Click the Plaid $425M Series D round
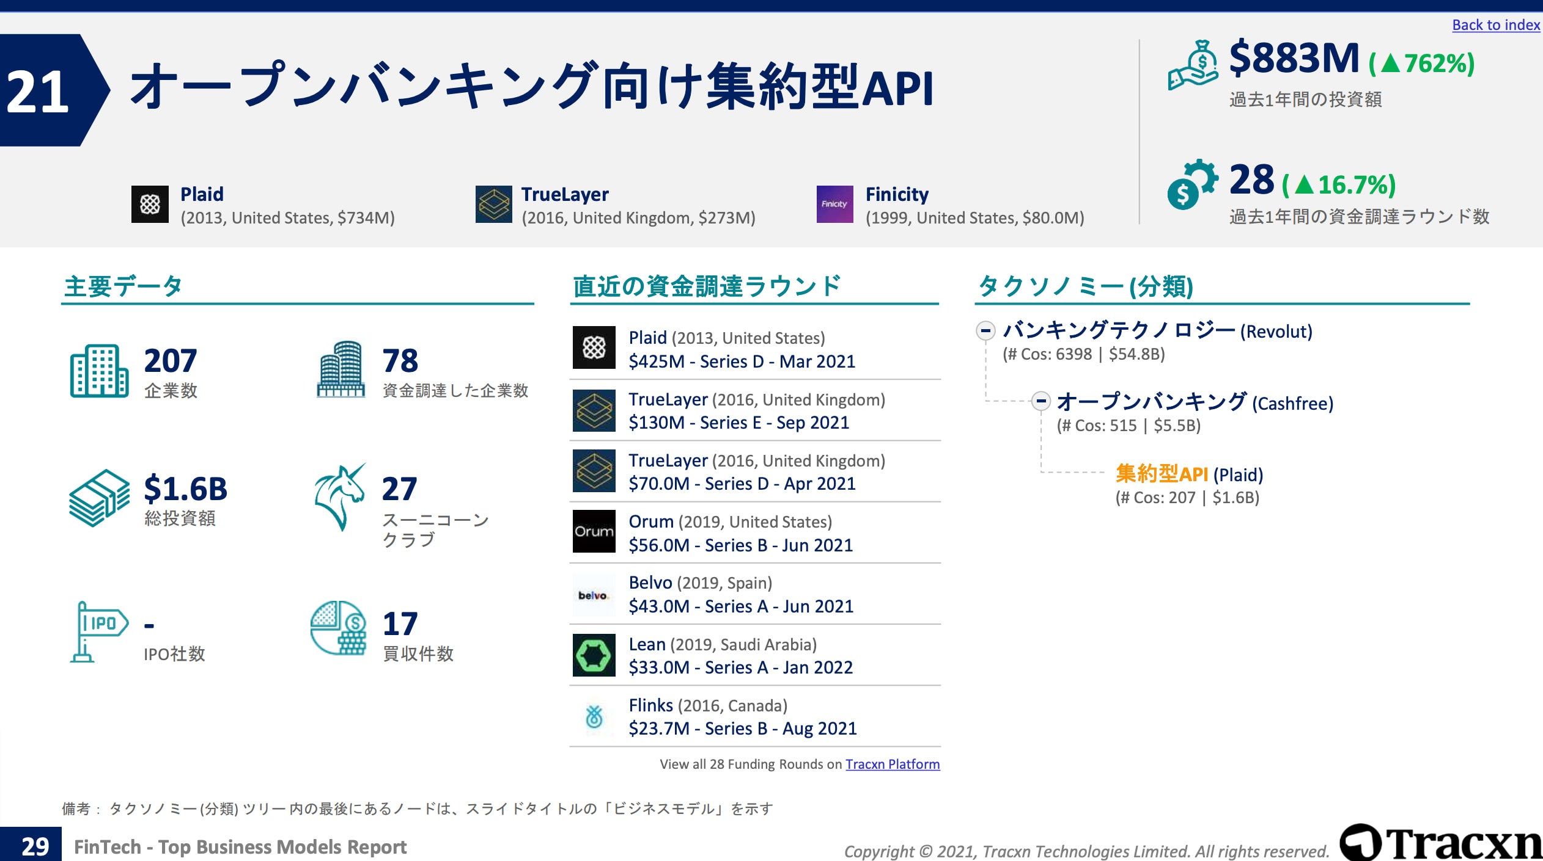The height and width of the screenshot is (861, 1543). 741,361
